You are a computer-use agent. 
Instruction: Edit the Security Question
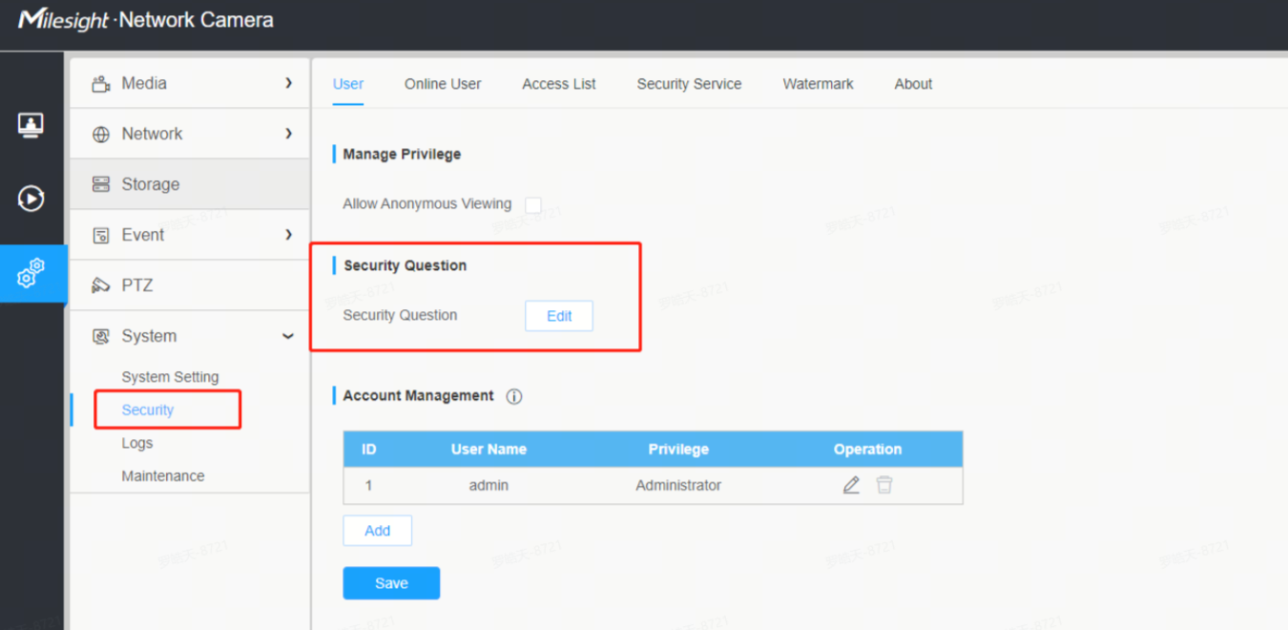click(559, 316)
